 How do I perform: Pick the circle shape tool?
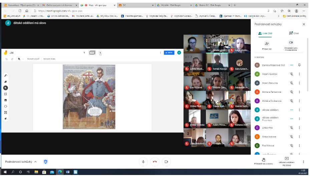pyautogui.click(x=6, y=106)
